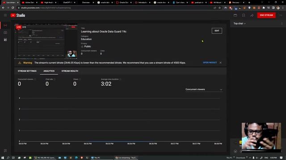Viewport: 286px width, 160px height.
Task: Click the live stream preview thumbnail
Action: tap(46, 41)
